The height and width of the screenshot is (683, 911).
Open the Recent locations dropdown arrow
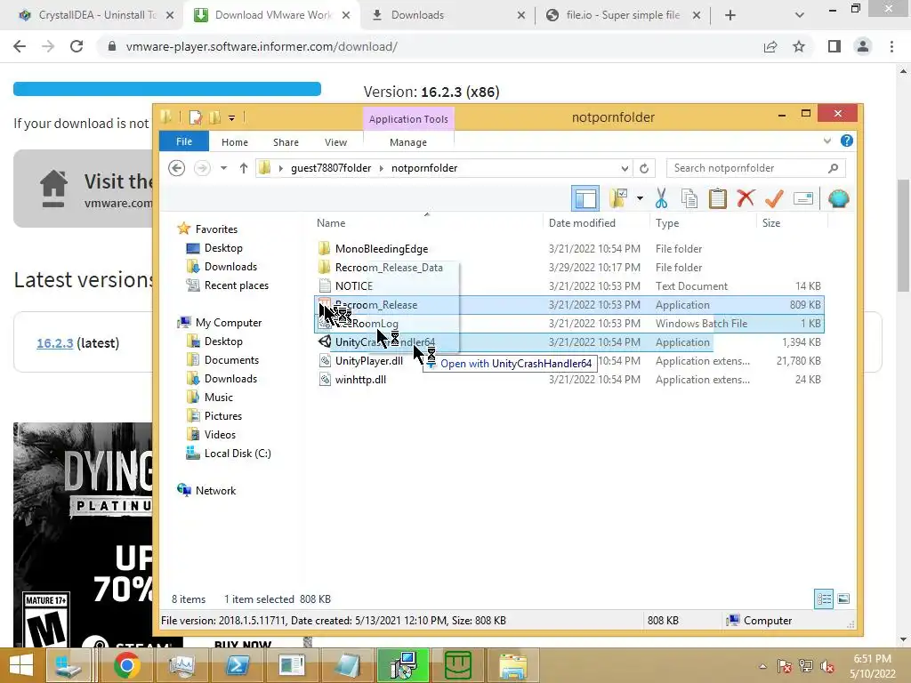click(x=223, y=168)
